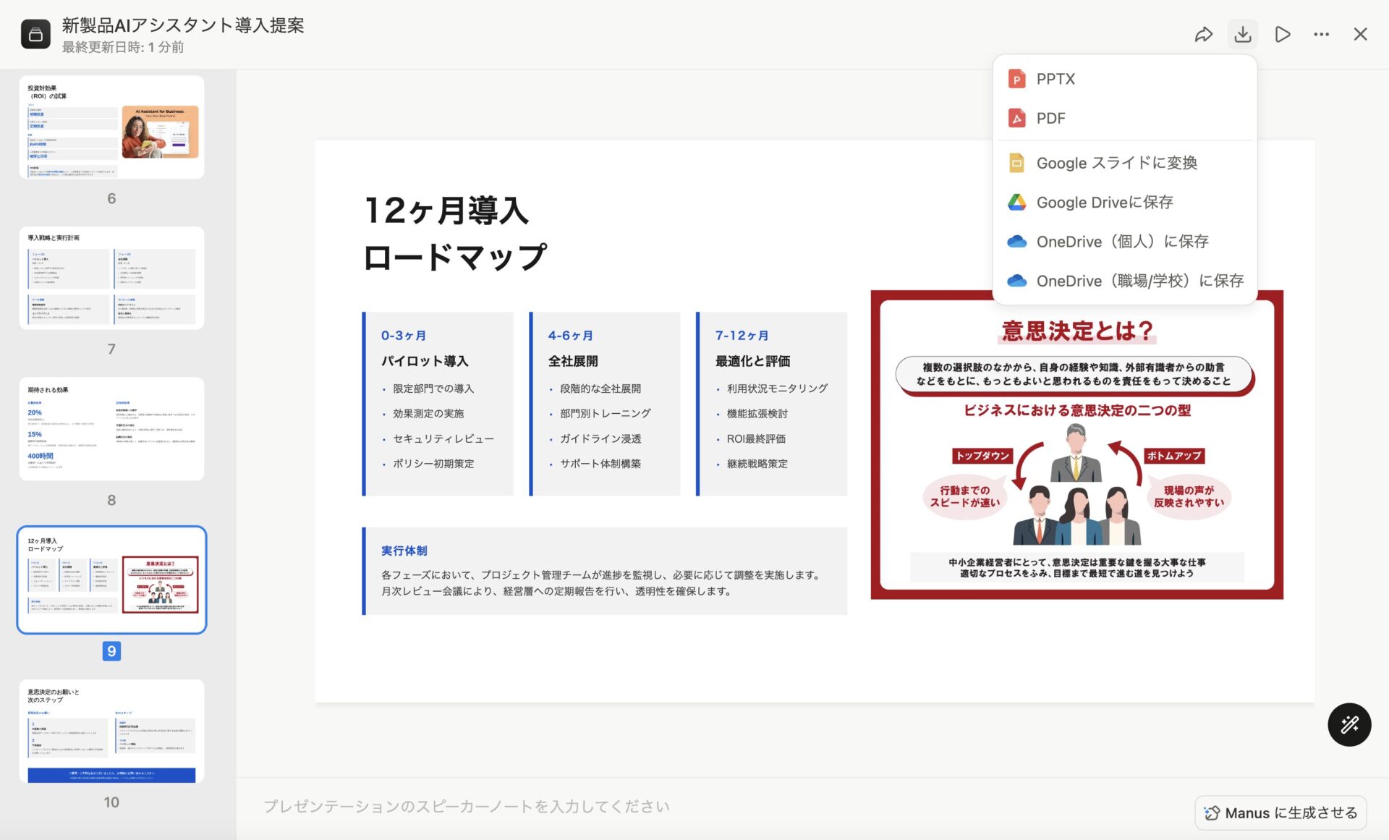Screen dimensions: 1389x840
Task: Open slide 10 thumbnail
Action: (111, 731)
